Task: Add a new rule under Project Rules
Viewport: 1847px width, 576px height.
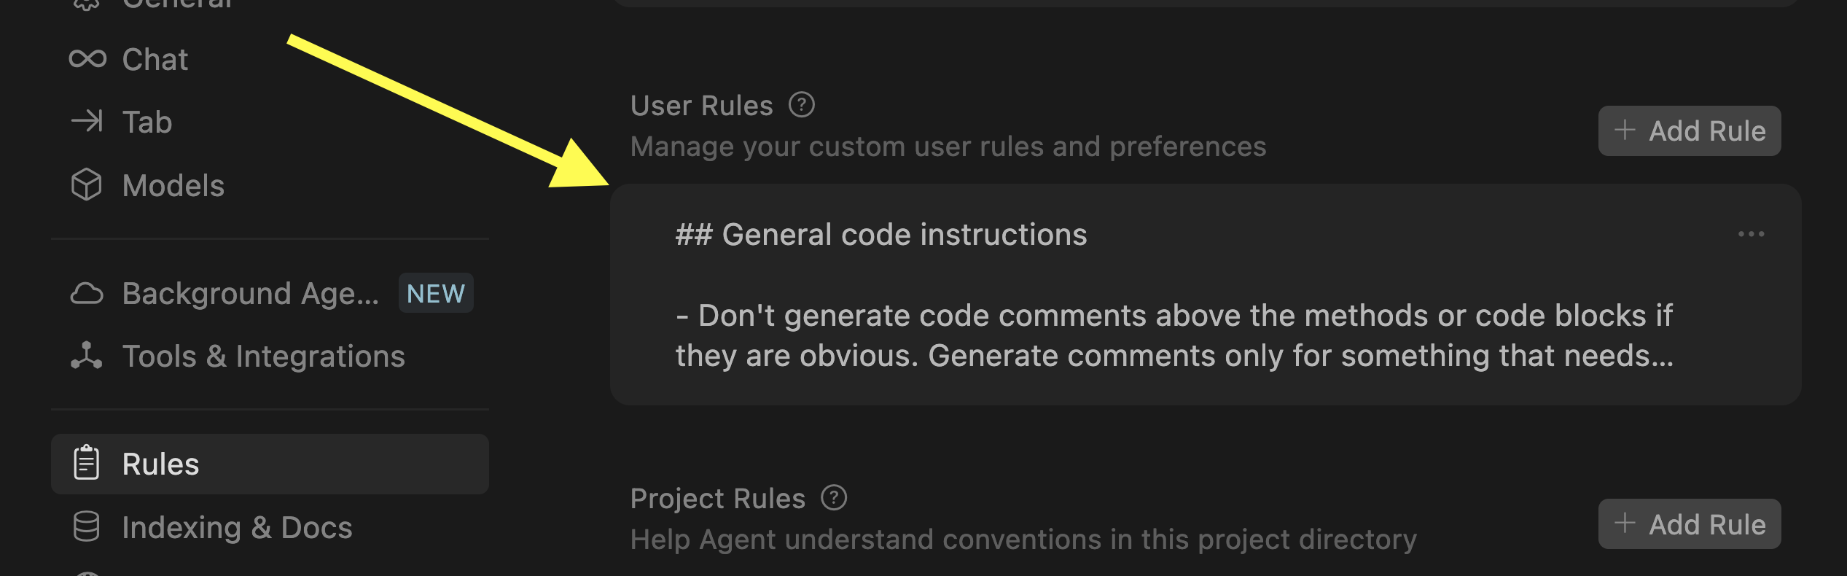Action: point(1689,524)
